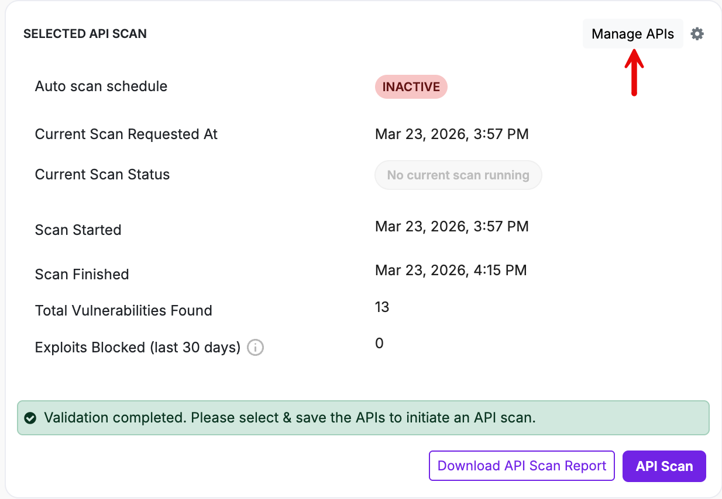Click the info icon beside Exploits Blocked
The height and width of the screenshot is (499, 722).
255,348
